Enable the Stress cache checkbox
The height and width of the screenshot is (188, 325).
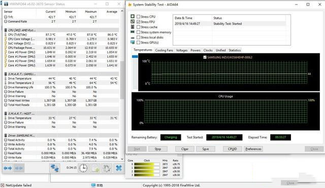139,27
